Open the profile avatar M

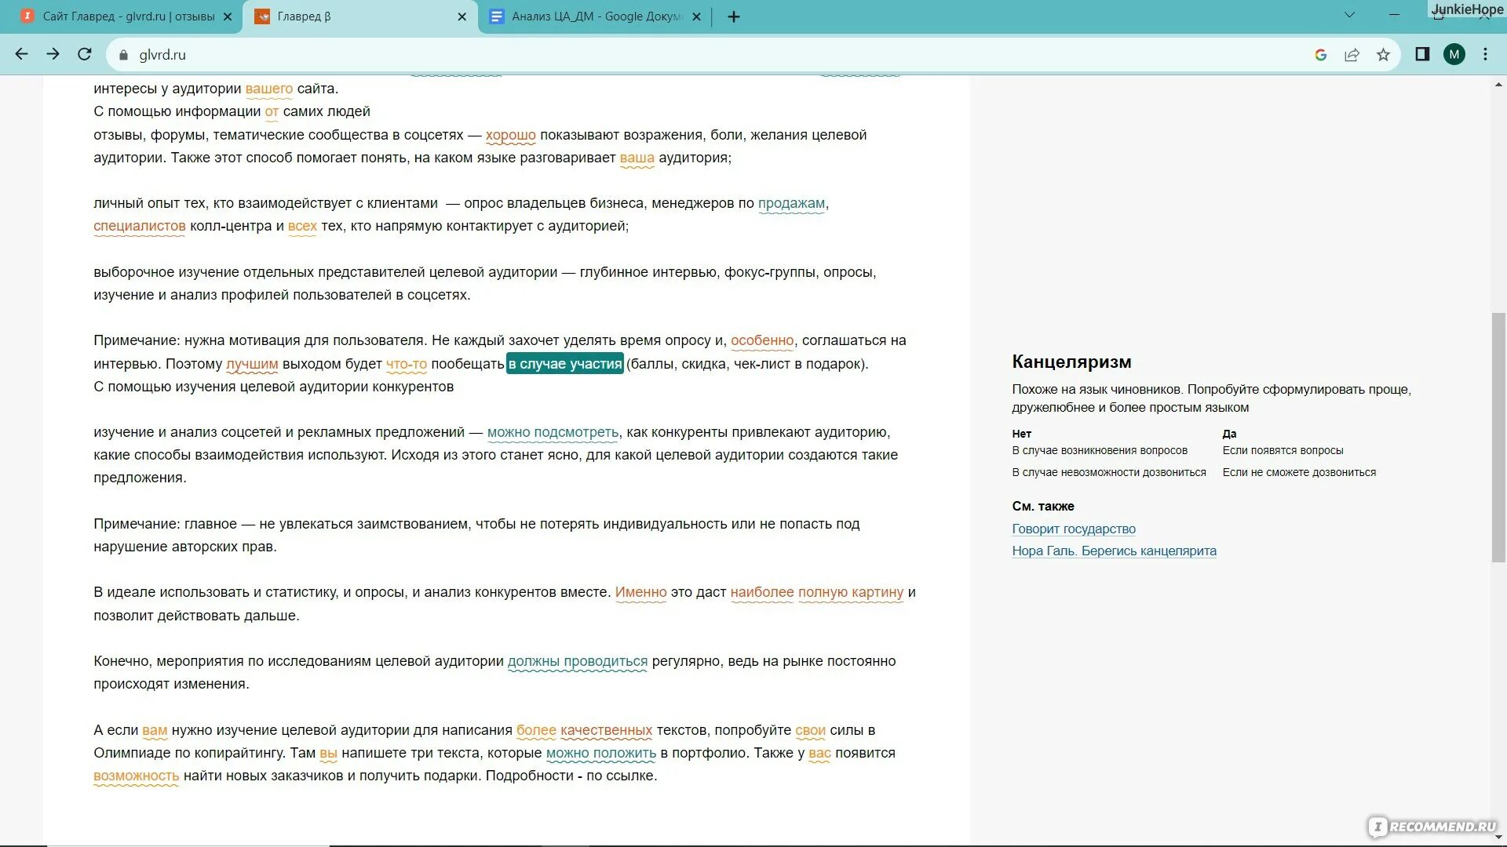click(x=1454, y=54)
